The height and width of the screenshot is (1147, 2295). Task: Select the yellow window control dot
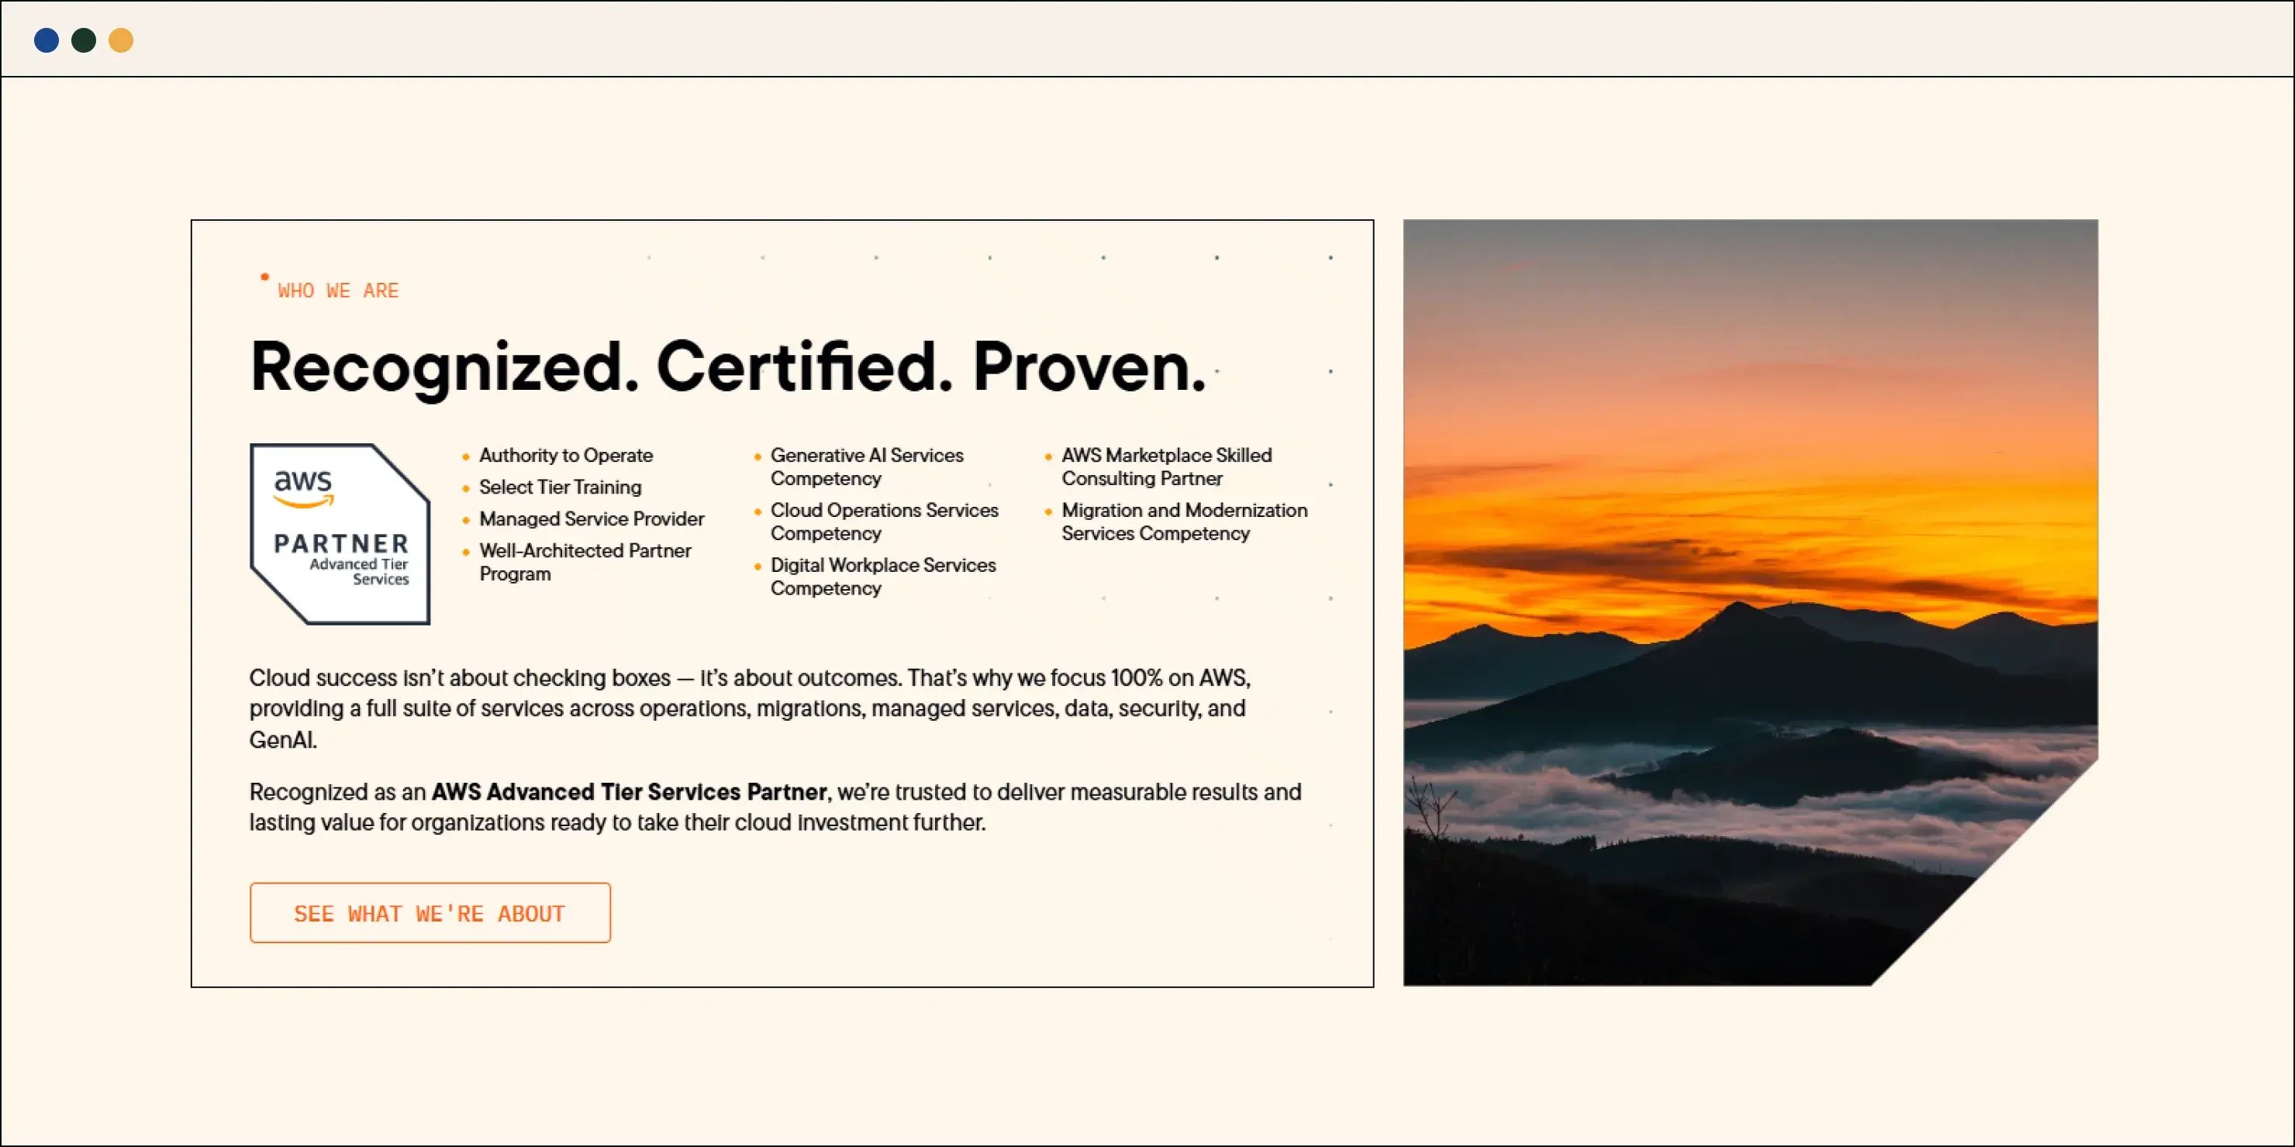[x=120, y=40]
